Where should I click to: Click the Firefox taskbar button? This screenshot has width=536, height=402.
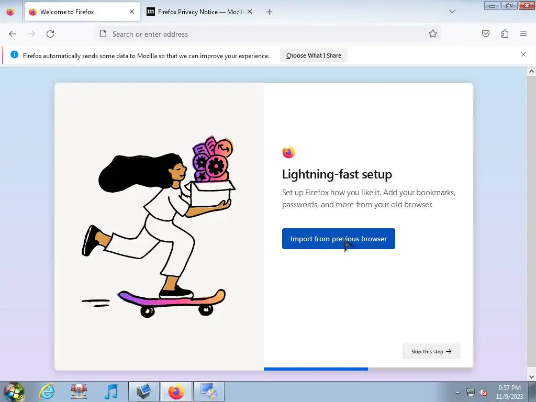coord(176,392)
